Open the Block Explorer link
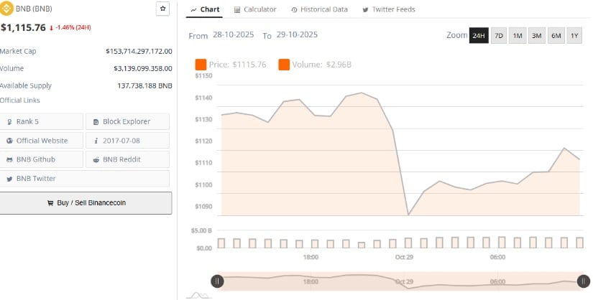 [127, 121]
